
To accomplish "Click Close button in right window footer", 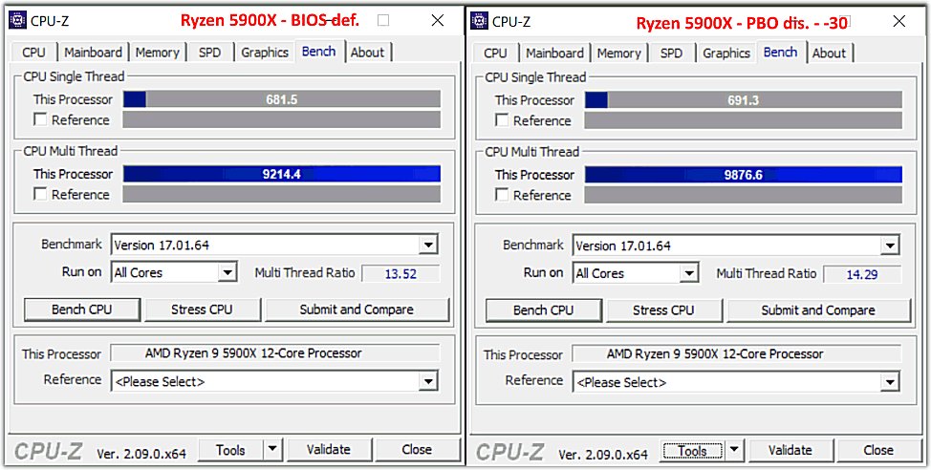I will click(878, 450).
